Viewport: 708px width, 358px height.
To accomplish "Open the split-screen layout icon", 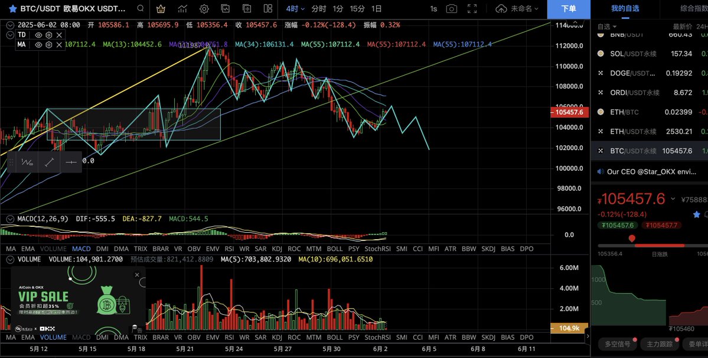I will 267,9.
